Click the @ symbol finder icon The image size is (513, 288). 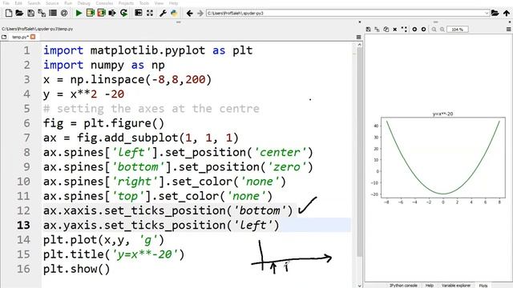click(x=64, y=13)
